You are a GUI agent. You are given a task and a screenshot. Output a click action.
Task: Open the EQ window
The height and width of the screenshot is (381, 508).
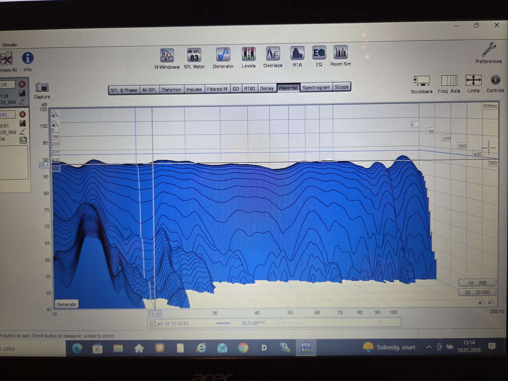click(x=319, y=56)
